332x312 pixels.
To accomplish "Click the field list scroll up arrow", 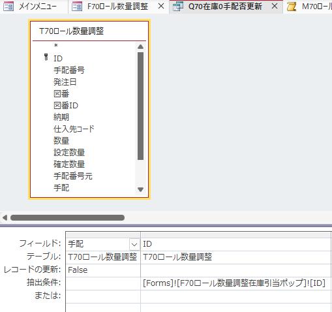I will (x=140, y=46).
